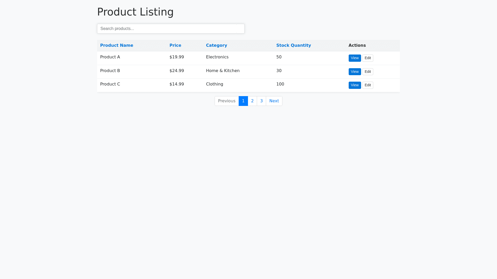This screenshot has height=279, width=497.
Task: Jump to page 3
Action: coord(261,101)
